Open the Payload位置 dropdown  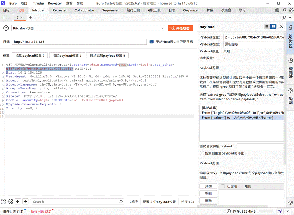pyautogui.click(x=253, y=37)
